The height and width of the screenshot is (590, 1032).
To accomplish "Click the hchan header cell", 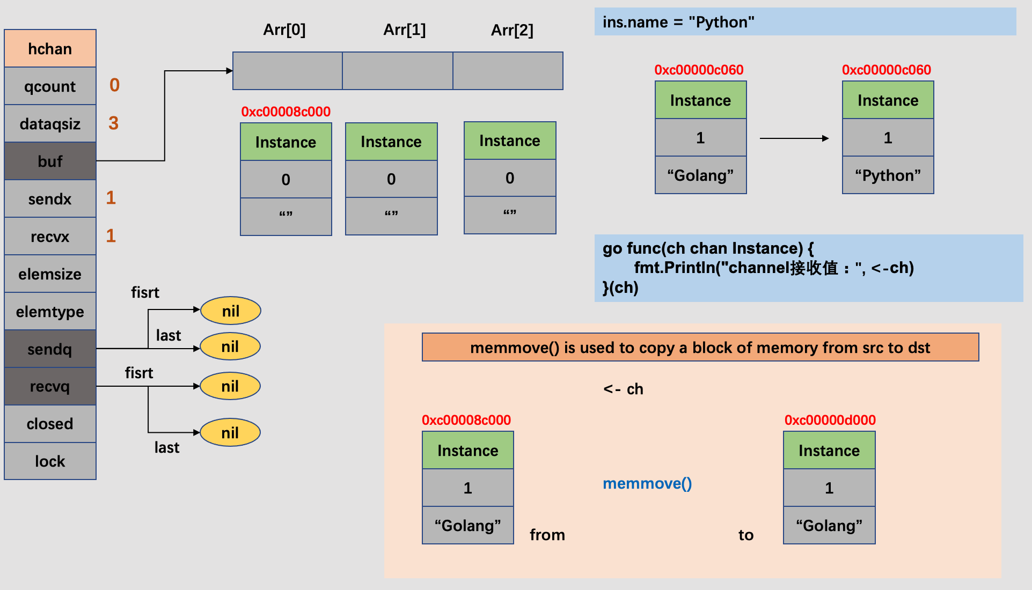I will coord(50,49).
